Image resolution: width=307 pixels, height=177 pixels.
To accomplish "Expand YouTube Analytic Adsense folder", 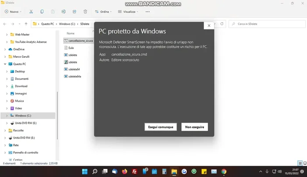I will coord(7,42).
